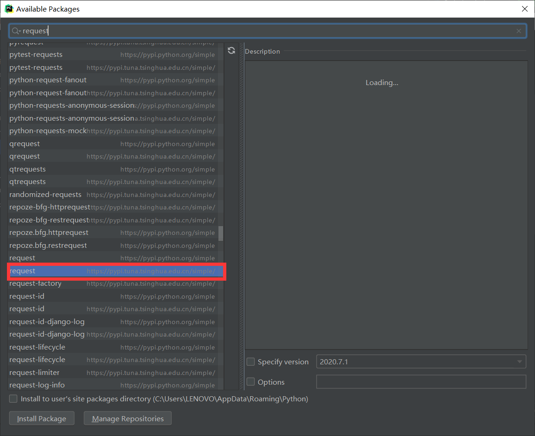
Task: Toggle Install to user's site packages directory
Action: pos(13,399)
